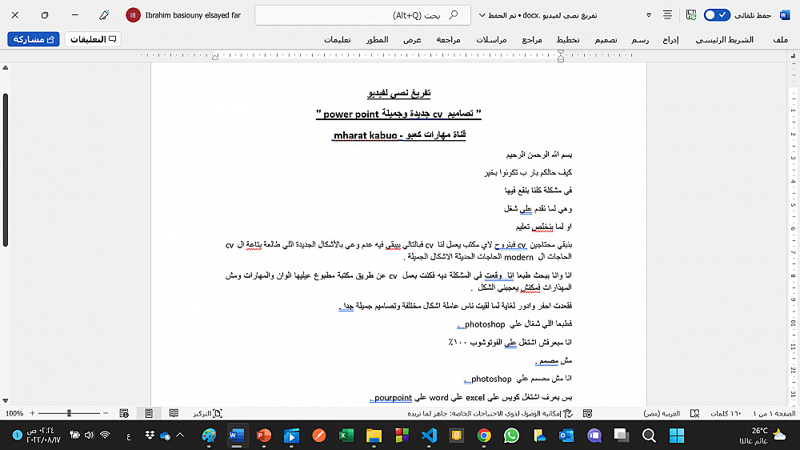Open Outlook from the taskbar
Screen dimensions: 800x450
pos(566,436)
